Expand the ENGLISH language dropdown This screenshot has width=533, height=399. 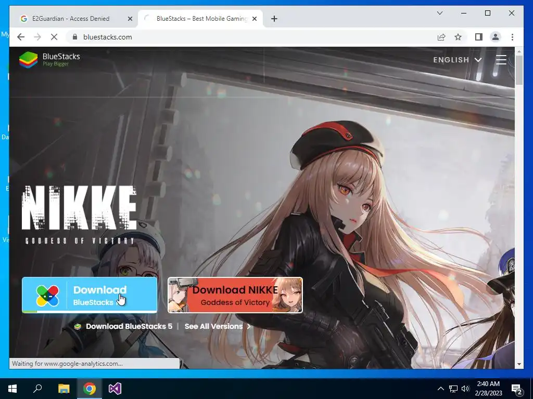(x=457, y=60)
